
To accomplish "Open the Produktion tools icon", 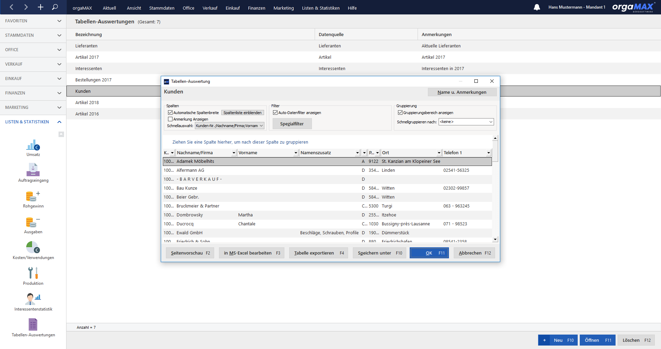I will point(33,273).
